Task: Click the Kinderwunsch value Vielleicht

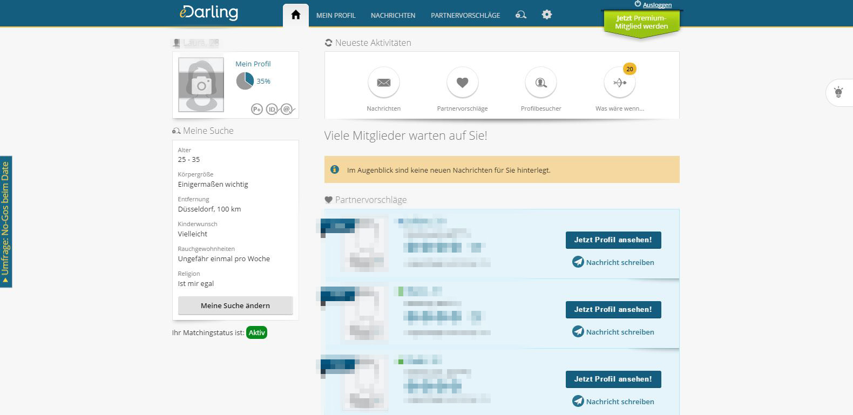Action: click(193, 234)
